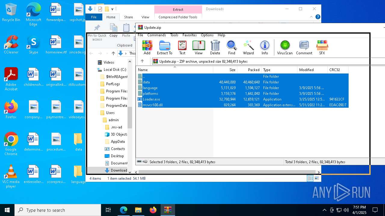Go up one level in WinRAR
The width and height of the screenshot is (385, 216).
pyautogui.click(x=142, y=61)
